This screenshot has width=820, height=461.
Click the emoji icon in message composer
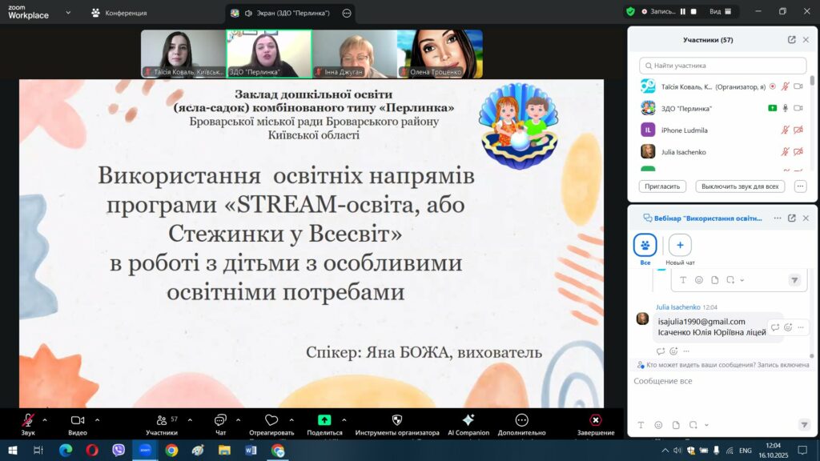click(x=658, y=425)
